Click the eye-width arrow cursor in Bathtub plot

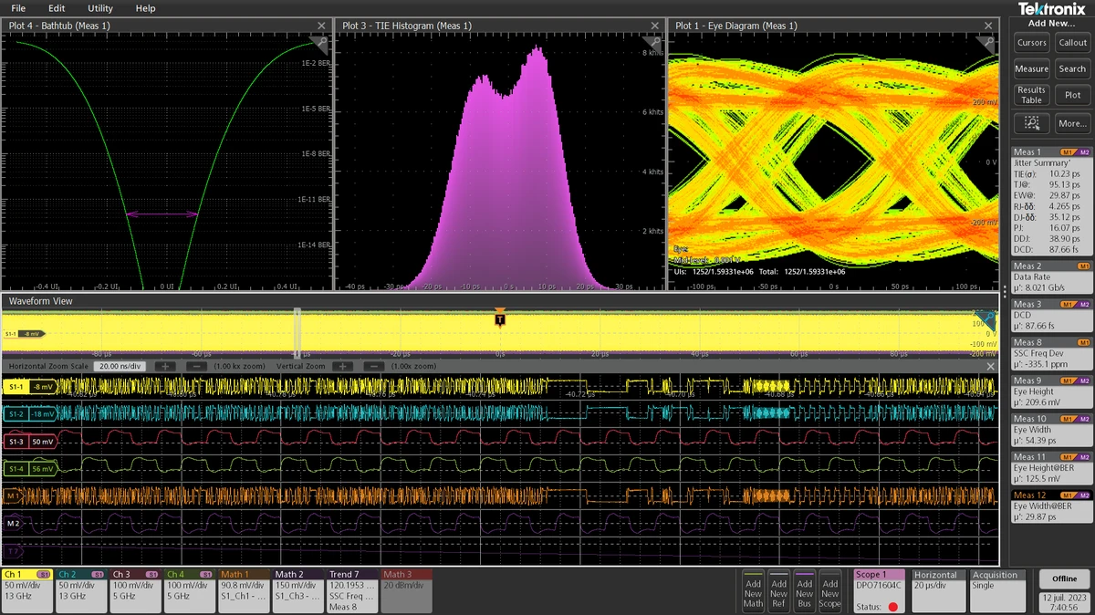[162, 214]
